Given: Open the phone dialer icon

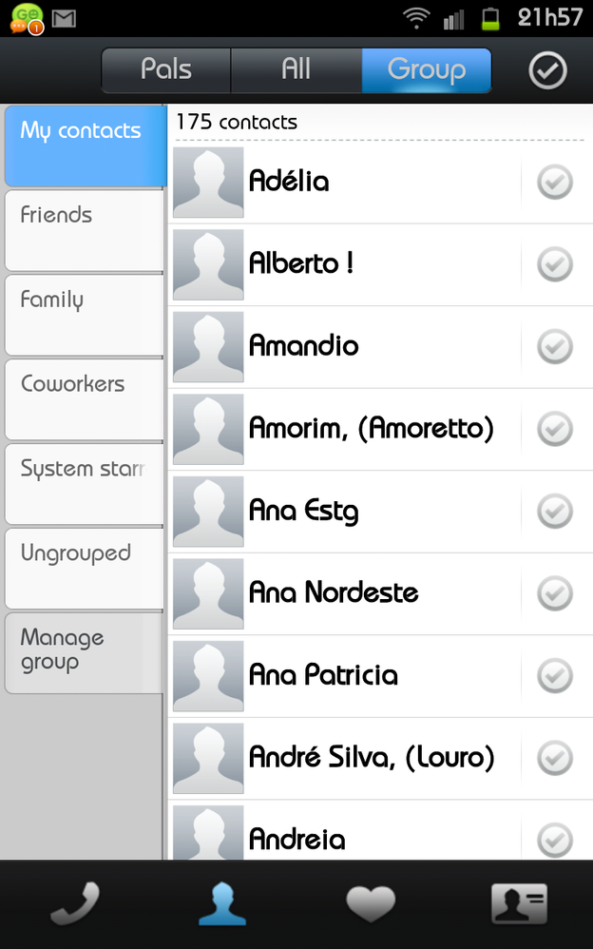Looking at the screenshot, I should 74,903.
